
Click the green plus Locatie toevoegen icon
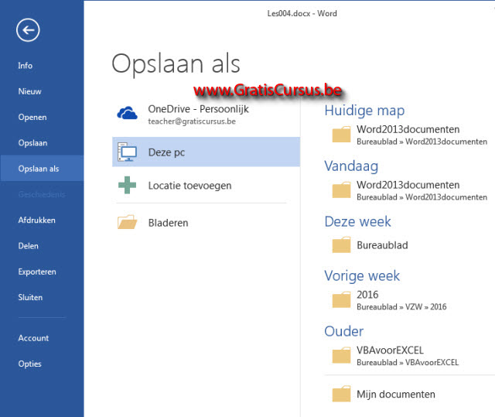pos(127,185)
